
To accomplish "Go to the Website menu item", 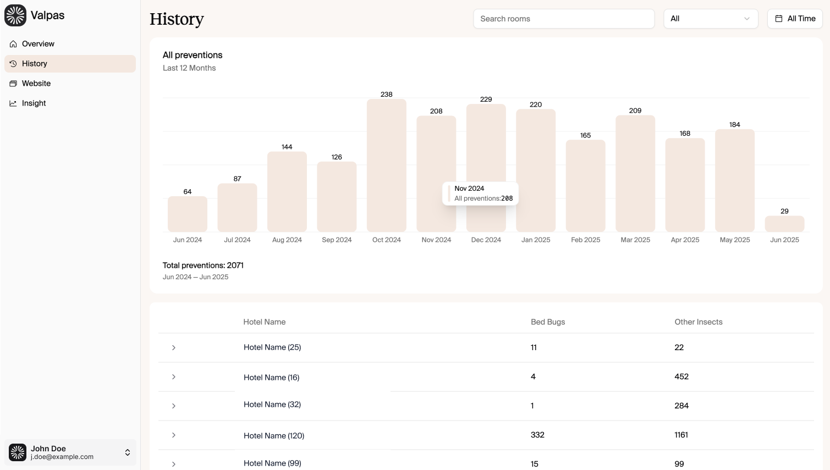I will 36,84.
